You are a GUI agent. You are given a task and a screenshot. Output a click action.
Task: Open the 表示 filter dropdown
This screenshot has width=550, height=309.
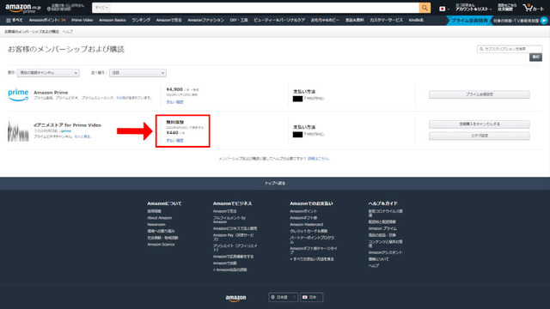click(48, 73)
